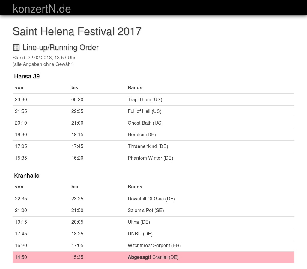Image resolution: width=307 pixels, height=269 pixels.
Task: Select the Ultha (DE) band entry
Action: tap(139, 222)
